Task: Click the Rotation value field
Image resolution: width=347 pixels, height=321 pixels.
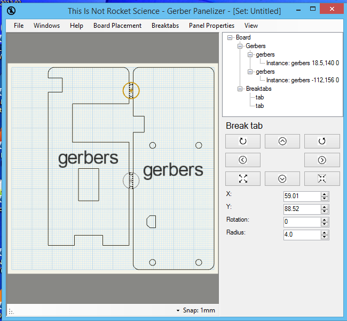Action: (x=302, y=222)
